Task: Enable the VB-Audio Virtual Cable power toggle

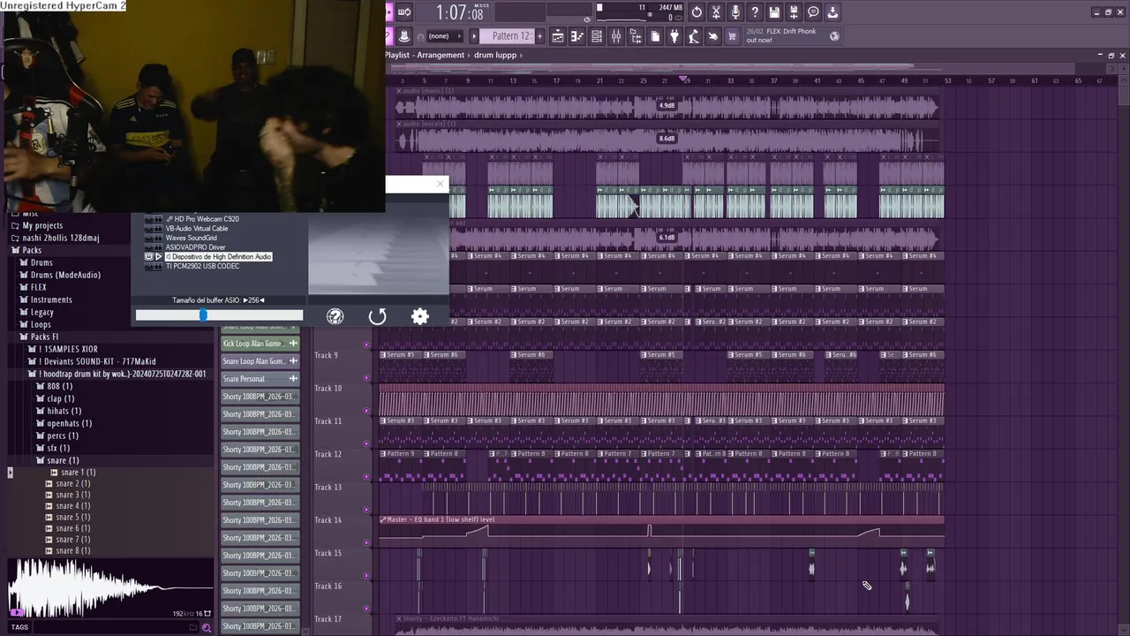Action: 149,229
